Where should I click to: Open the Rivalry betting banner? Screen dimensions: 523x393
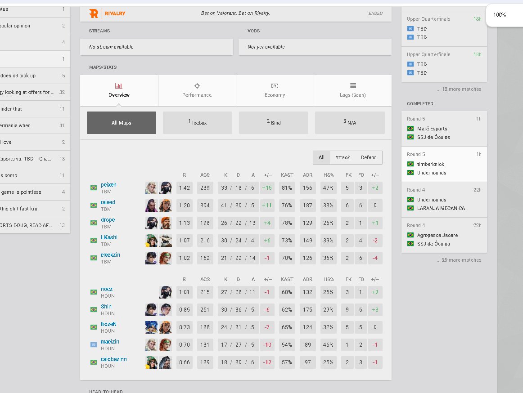(236, 13)
